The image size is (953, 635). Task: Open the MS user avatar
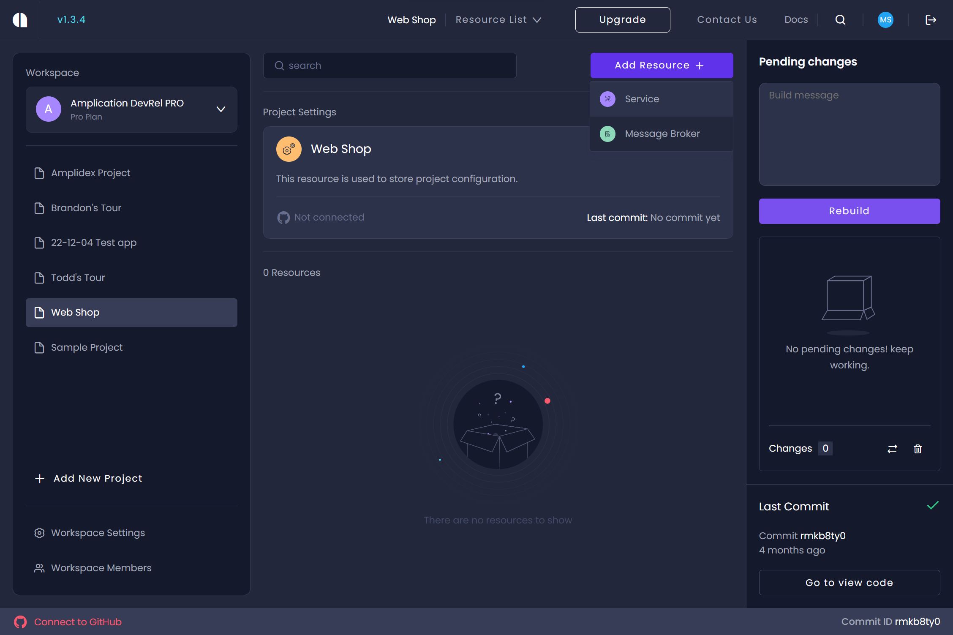coord(885,20)
